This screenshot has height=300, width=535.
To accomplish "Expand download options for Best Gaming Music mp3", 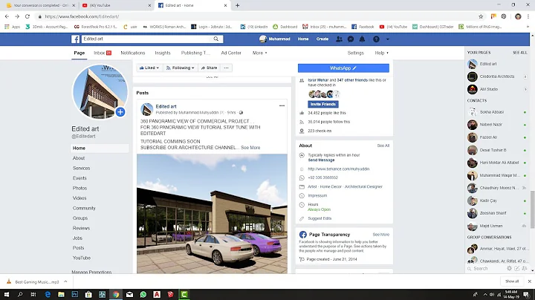I will [65, 281].
